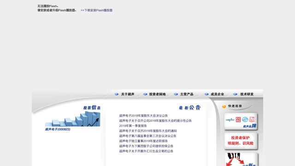The image size is (295, 166).
Task: Click the blue icon beside 主营产品
Action: coord(176,94)
